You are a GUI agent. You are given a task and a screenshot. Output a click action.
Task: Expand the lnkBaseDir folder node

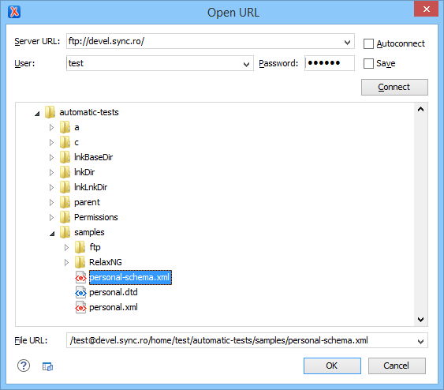(x=51, y=157)
